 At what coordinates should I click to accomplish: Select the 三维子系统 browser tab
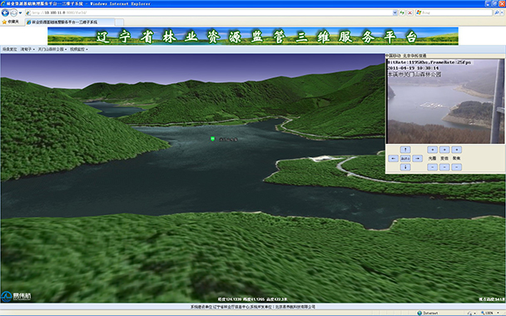click(x=69, y=22)
